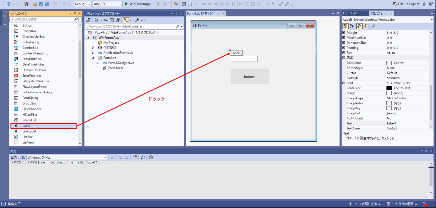Pin the toolbox panel with auto-hide pin
The height and width of the screenshot is (208, 436).
tap(75, 14)
